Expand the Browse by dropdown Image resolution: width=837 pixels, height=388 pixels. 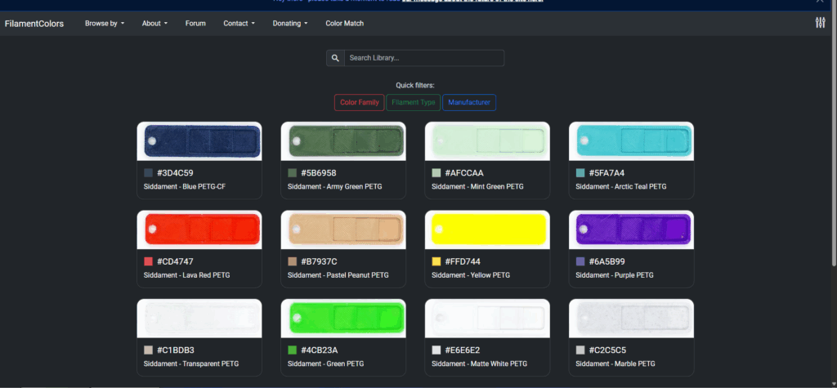105,24
